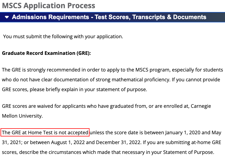Click the 'You must submit the following' sentence
225x158 pixels.
pos(63,37)
